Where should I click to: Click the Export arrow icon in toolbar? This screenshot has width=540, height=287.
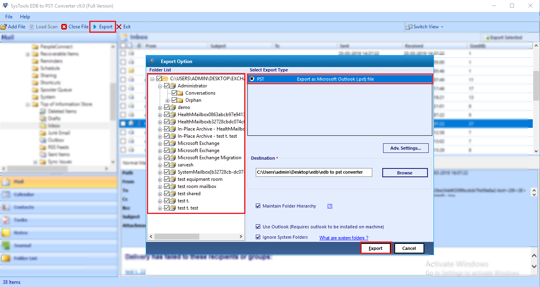pyautogui.click(x=95, y=27)
